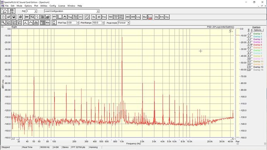Click the Overlay 2 cyan color label
The height and width of the screenshot is (150, 267).
pyautogui.click(x=258, y=37)
